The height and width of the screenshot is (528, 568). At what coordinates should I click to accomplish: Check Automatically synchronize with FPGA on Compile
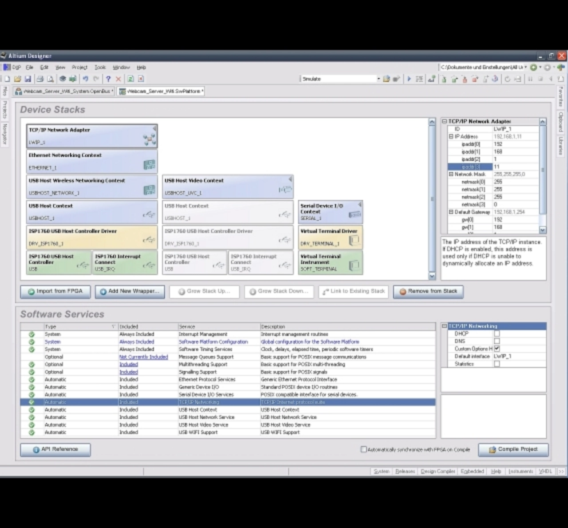[363, 449]
